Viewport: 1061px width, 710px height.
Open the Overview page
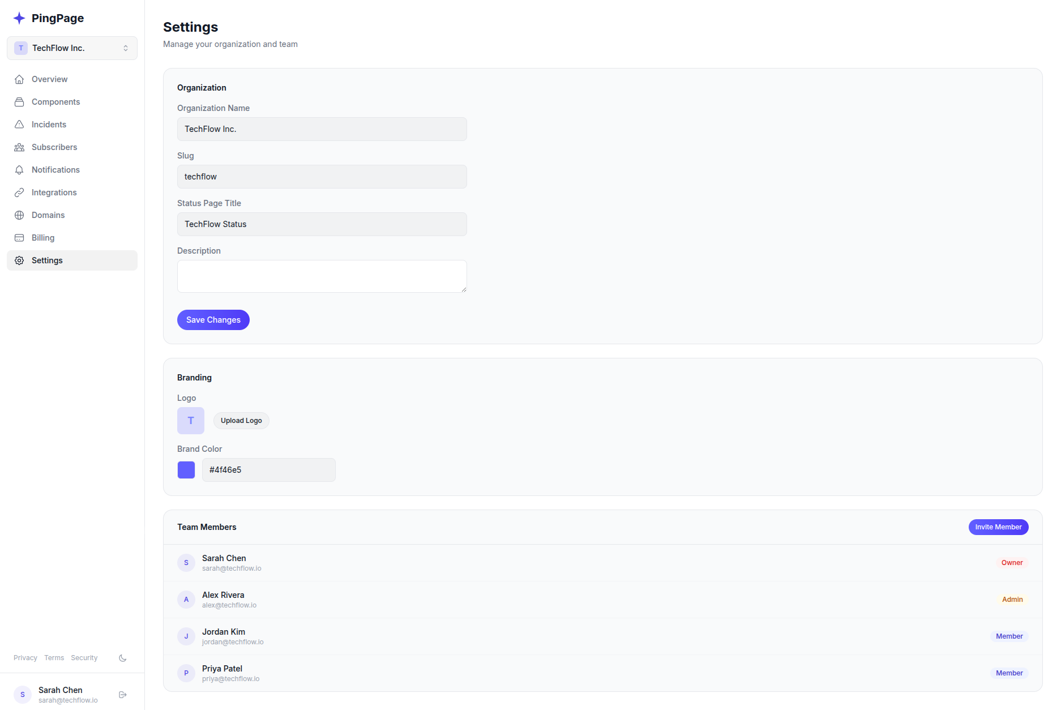pos(72,79)
